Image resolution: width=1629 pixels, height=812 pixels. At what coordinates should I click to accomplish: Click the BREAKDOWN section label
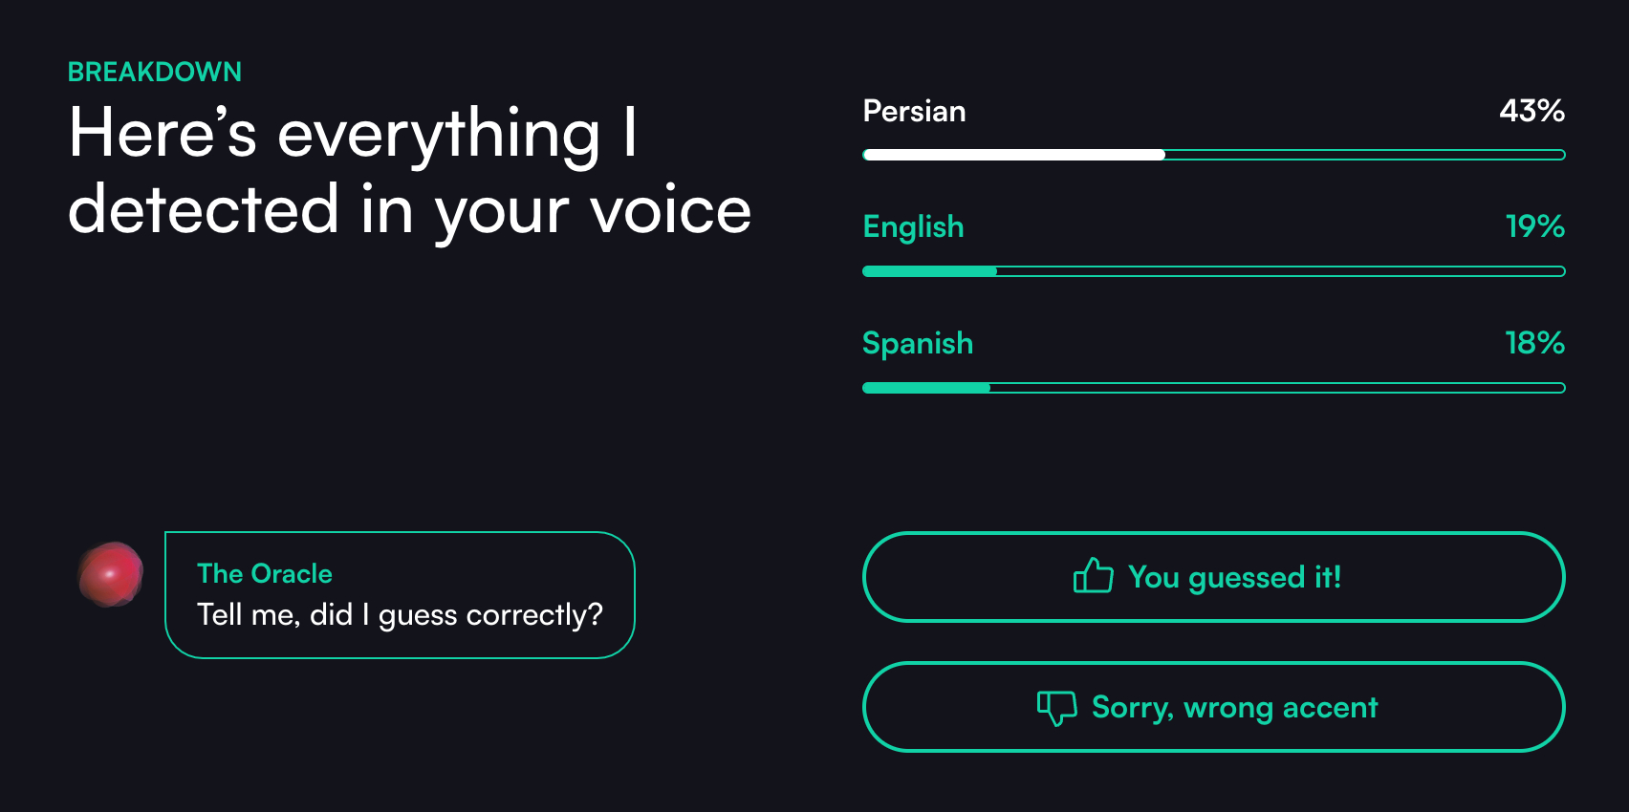point(155,72)
